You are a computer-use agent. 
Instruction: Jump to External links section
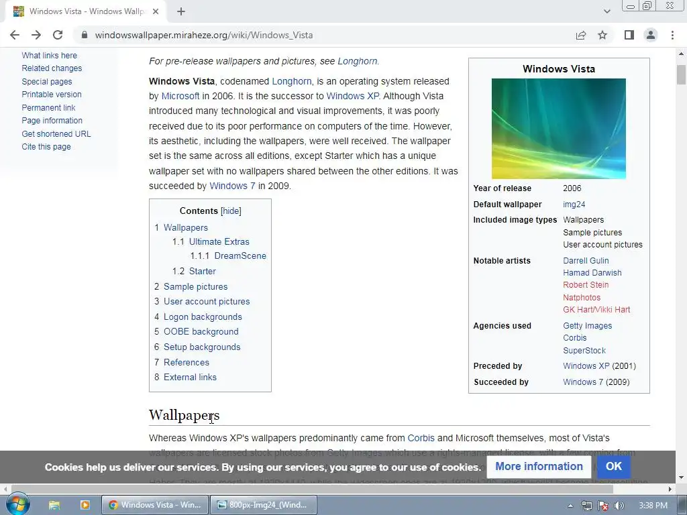pos(190,377)
